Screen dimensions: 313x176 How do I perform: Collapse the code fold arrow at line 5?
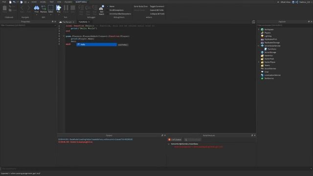click(64, 36)
